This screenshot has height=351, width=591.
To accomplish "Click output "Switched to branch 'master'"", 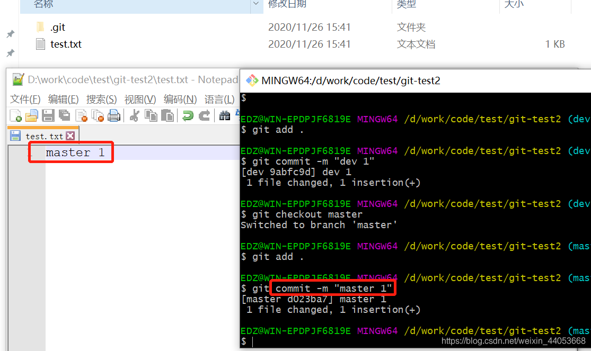I will click(x=319, y=225).
